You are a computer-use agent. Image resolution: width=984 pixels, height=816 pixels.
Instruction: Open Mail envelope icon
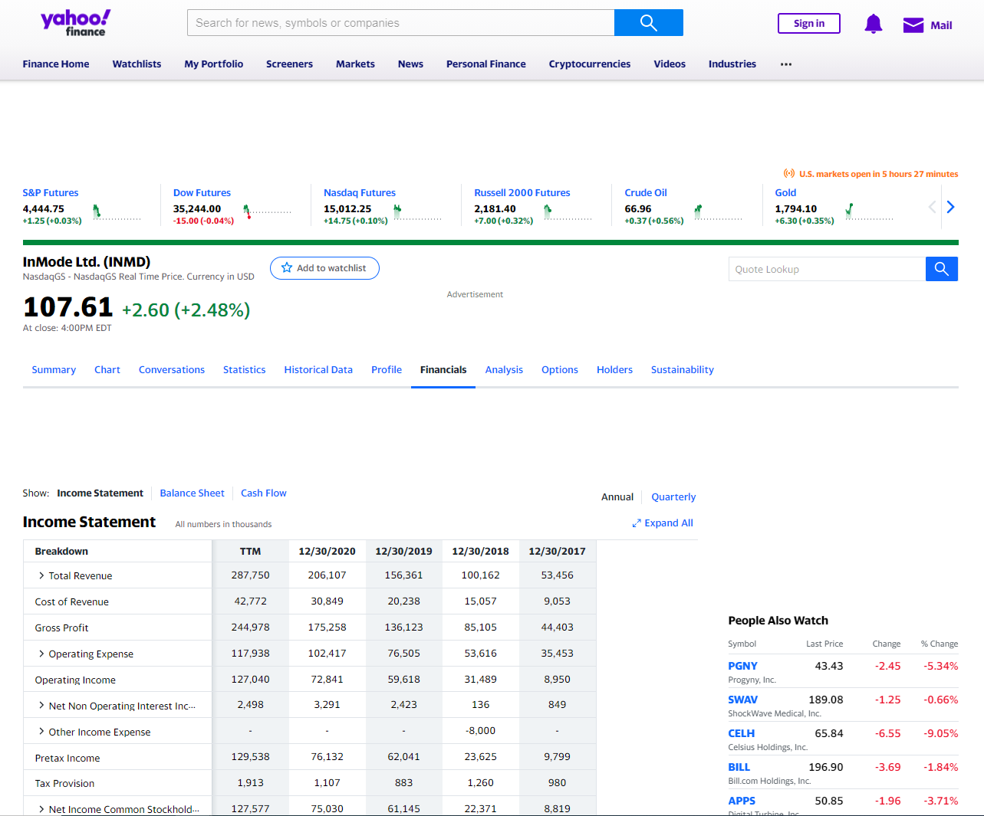[x=913, y=25]
